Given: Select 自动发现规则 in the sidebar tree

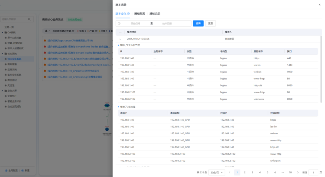Looking at the screenshot, I should coord(14,107).
